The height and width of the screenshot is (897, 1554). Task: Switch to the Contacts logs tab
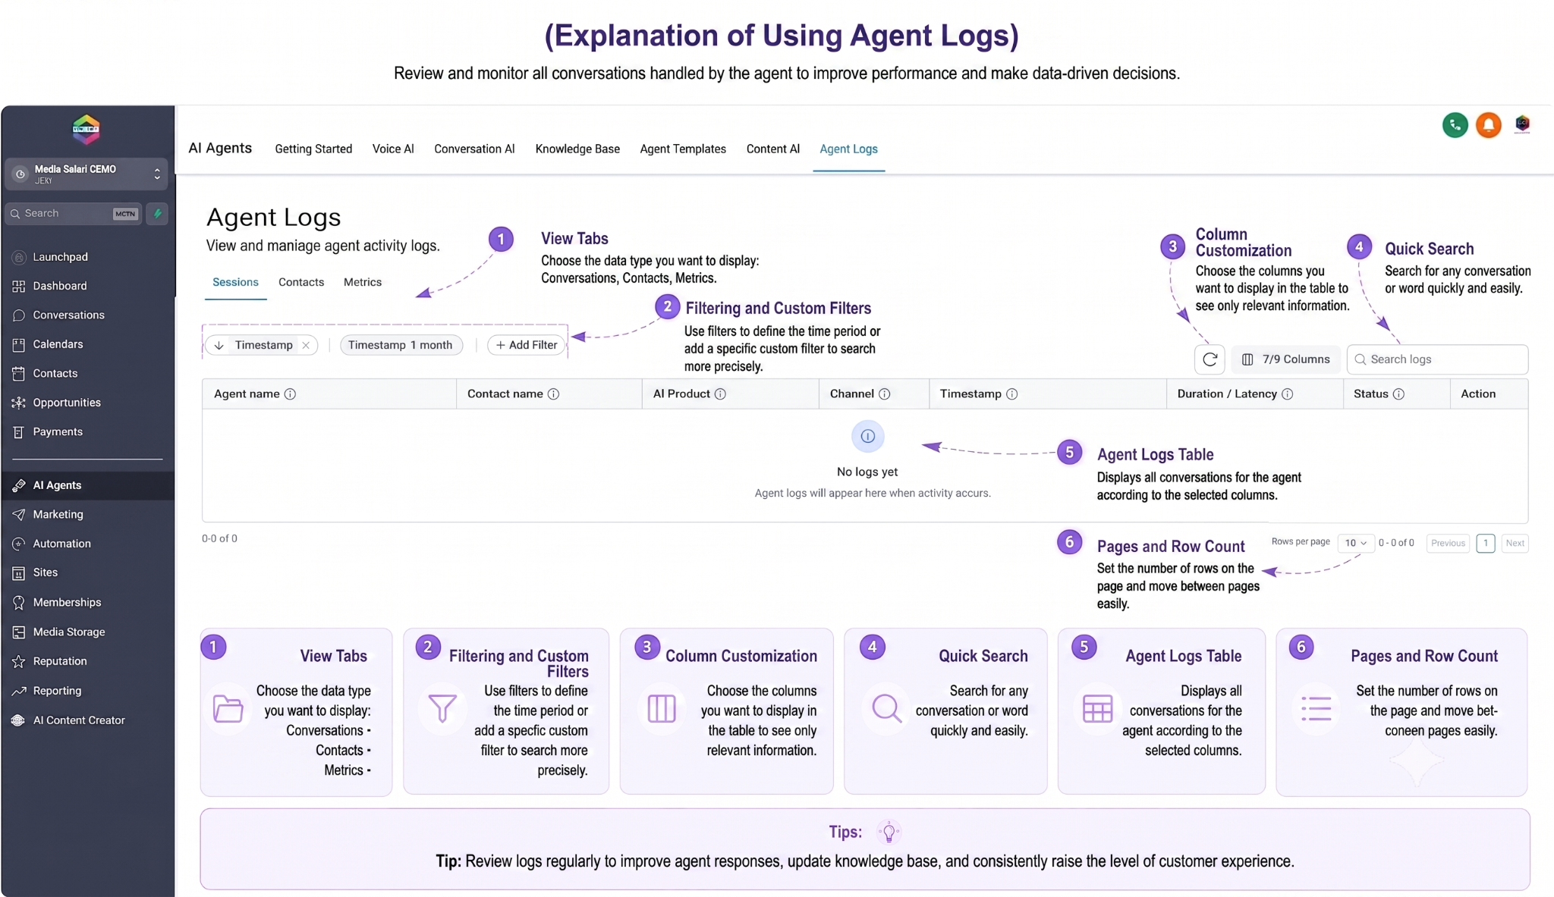(x=301, y=282)
